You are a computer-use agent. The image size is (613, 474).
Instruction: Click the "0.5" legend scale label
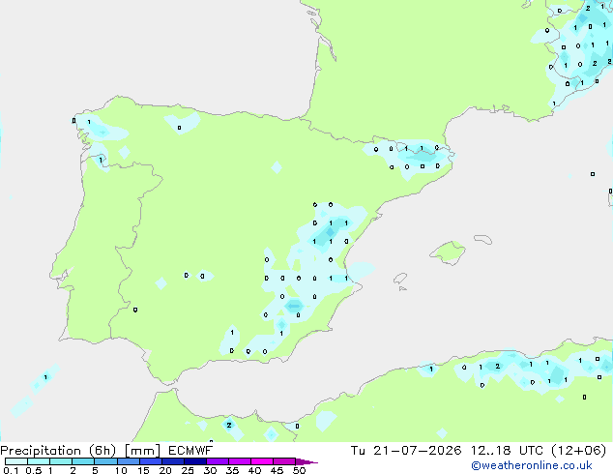[x=34, y=470]
